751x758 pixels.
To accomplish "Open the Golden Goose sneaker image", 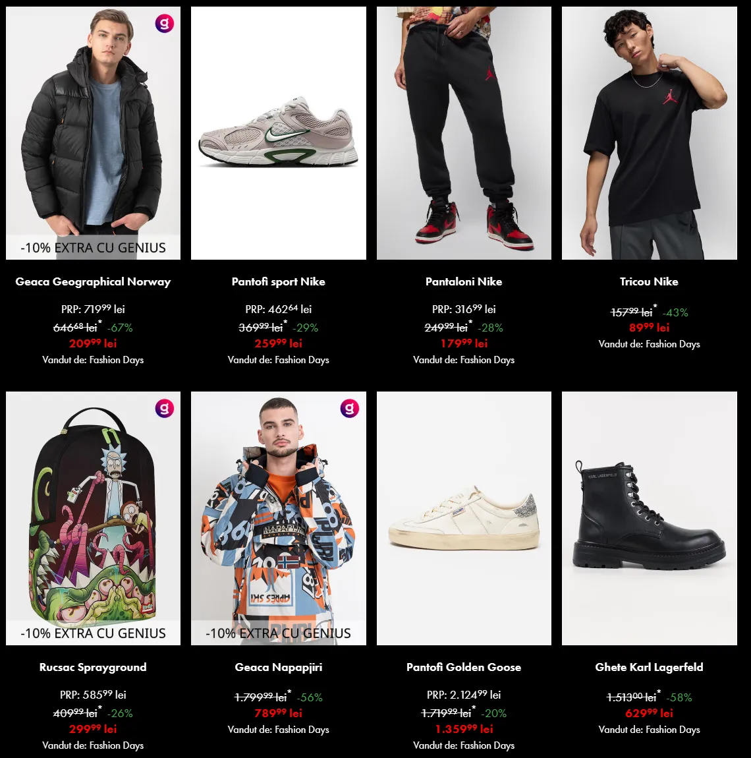I will (464, 518).
